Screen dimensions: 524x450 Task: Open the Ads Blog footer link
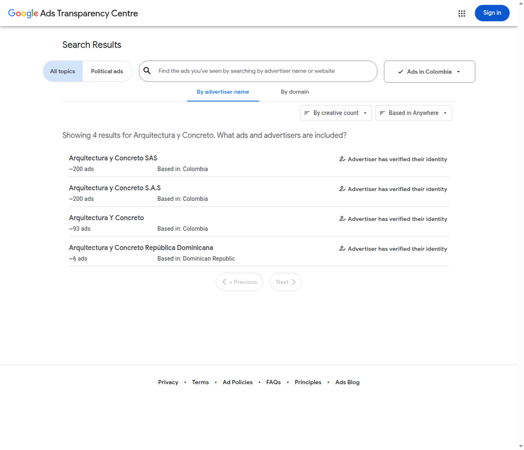(347, 382)
